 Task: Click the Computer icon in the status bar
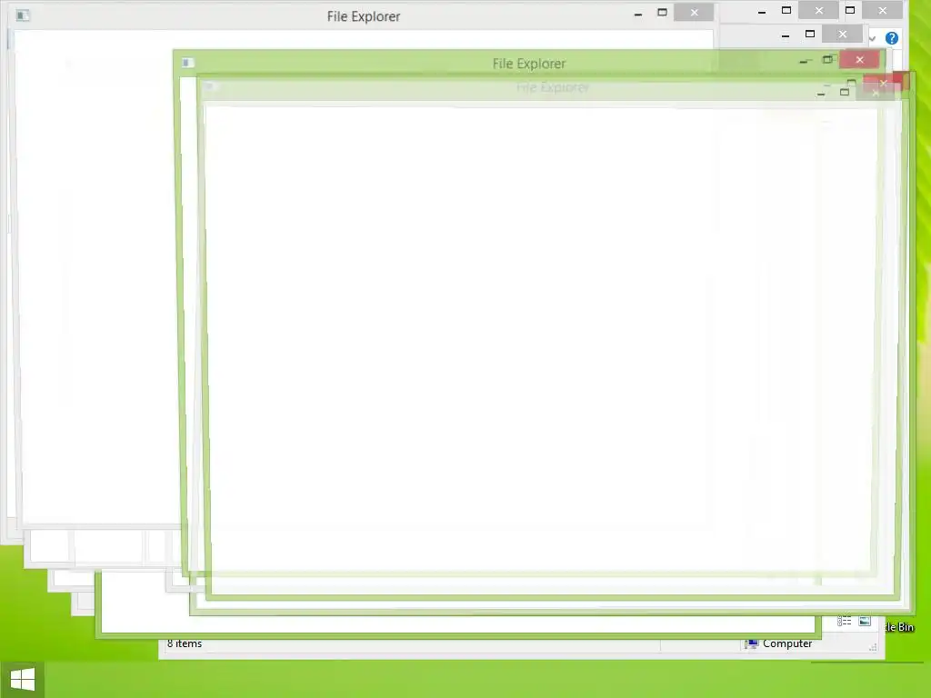coord(751,644)
